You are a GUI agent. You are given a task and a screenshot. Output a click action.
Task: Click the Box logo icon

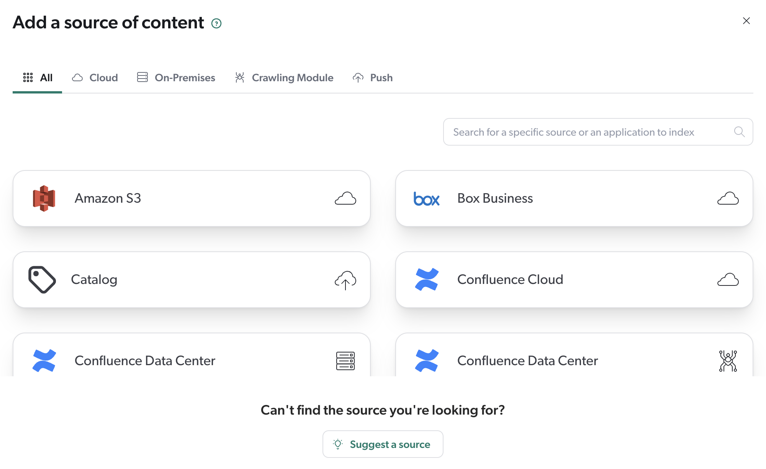(x=426, y=198)
